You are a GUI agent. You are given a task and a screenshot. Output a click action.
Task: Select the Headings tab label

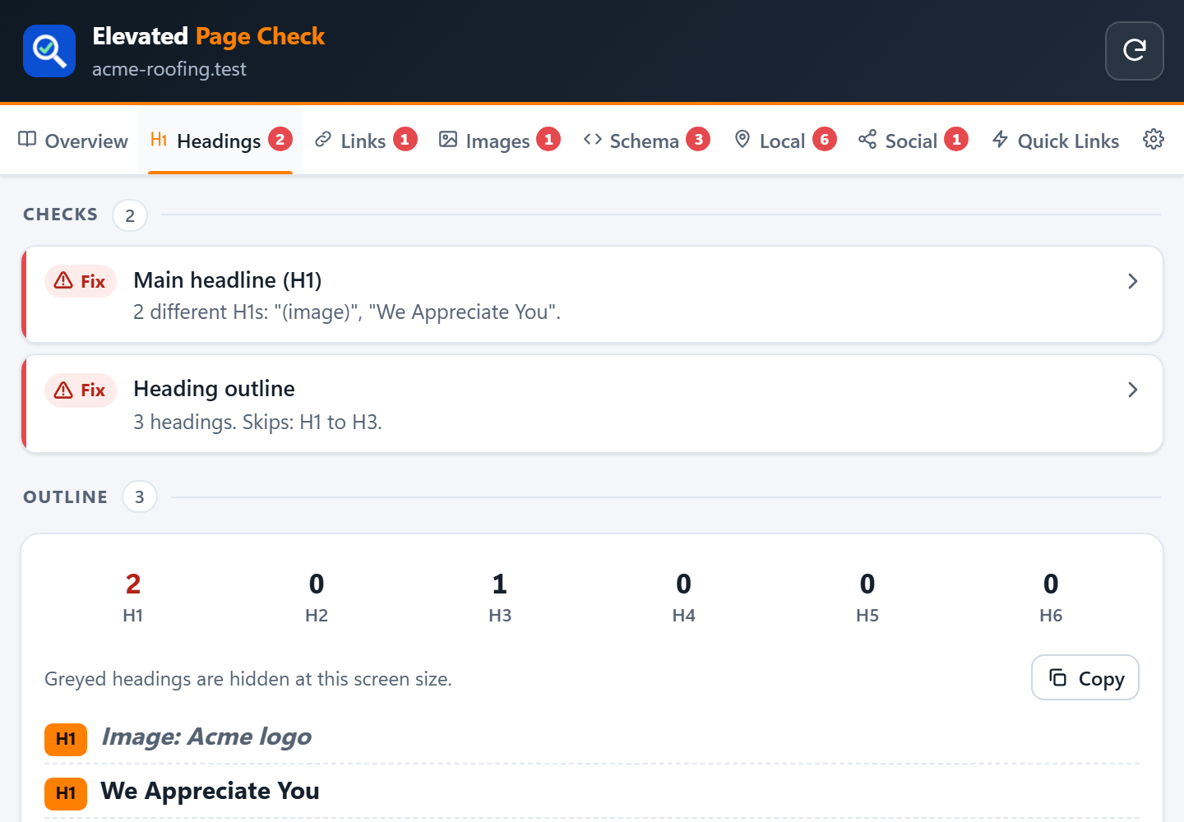tap(219, 141)
